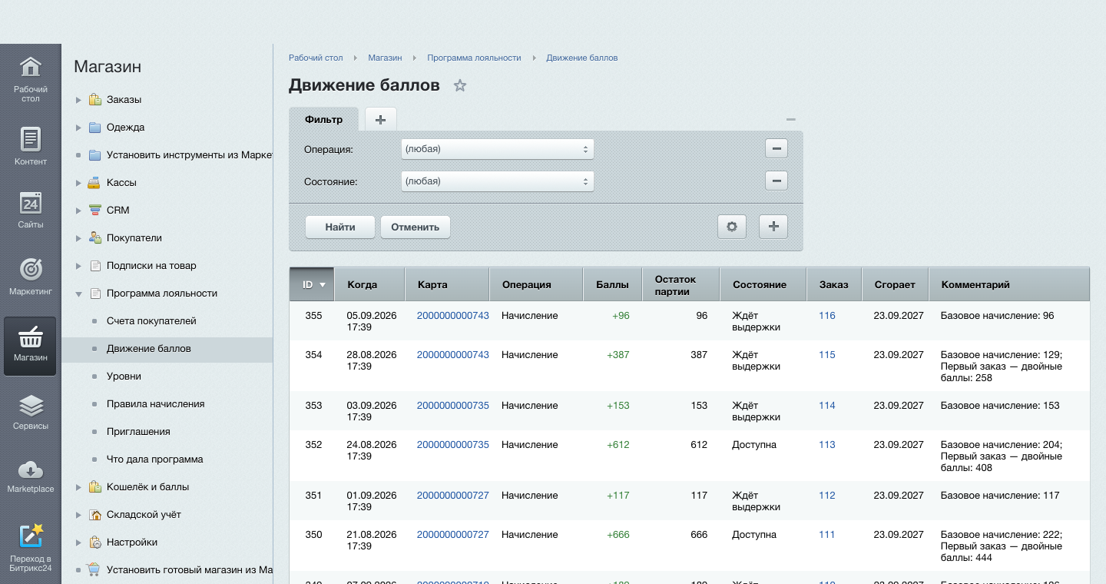Open Складской учёт tree item
The width and height of the screenshot is (1106, 584).
coord(144,515)
